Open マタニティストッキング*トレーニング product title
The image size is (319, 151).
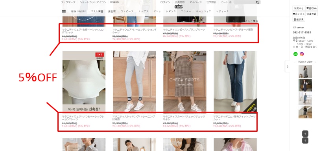[x=133, y=118]
